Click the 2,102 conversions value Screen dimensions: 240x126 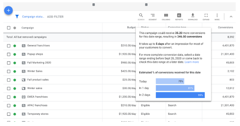(x=231, y=71)
